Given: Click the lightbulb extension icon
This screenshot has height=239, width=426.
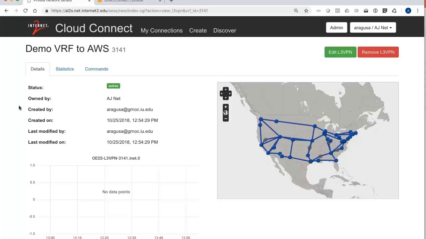Looking at the screenshot, I should (x=385, y=11).
